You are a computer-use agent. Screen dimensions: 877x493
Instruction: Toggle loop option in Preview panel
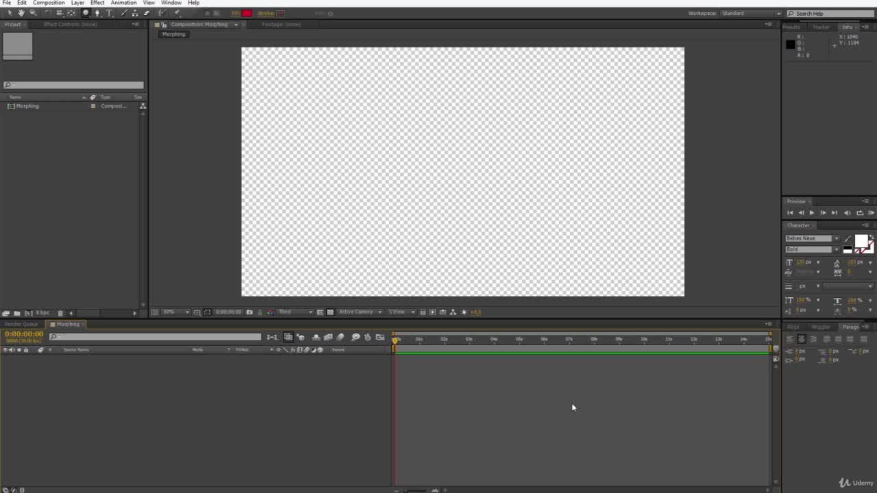pos(860,213)
